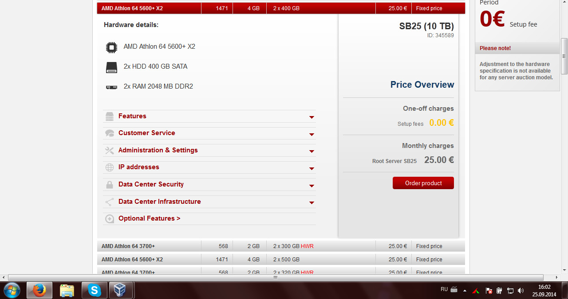Click the 2 x 500 GB cell
Screen dimensions: 568x299
pos(286,259)
